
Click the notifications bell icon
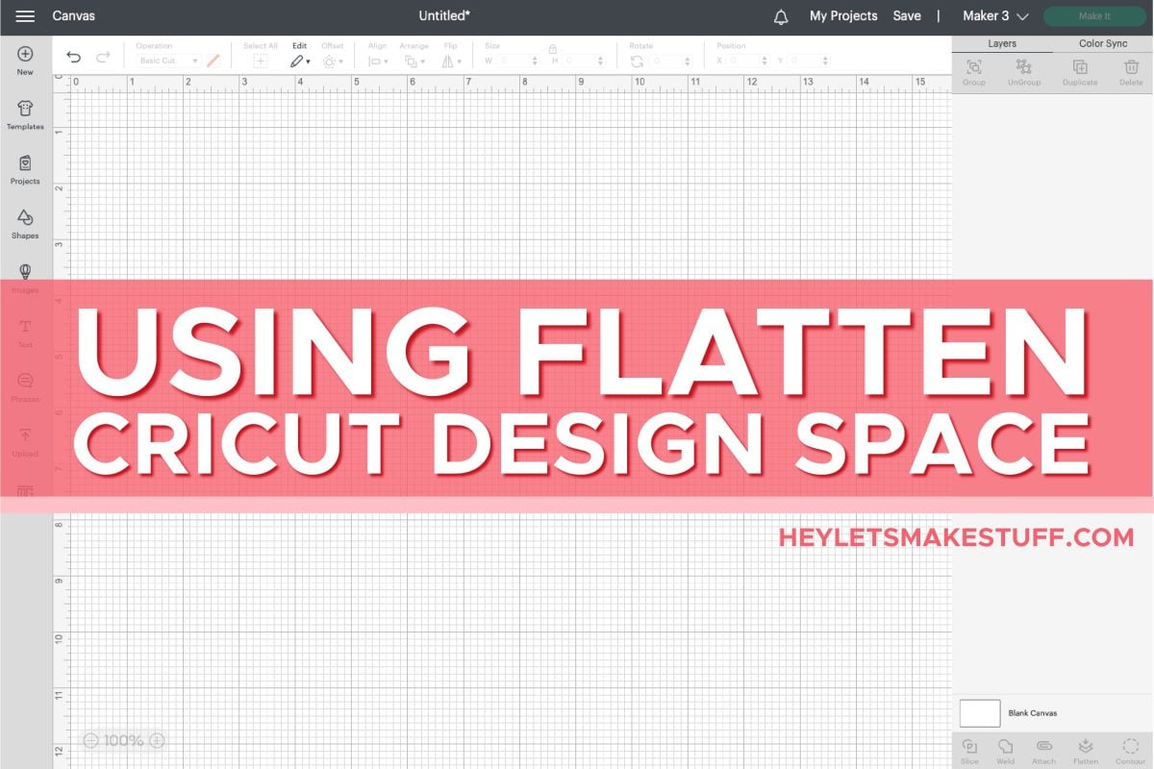pos(781,16)
